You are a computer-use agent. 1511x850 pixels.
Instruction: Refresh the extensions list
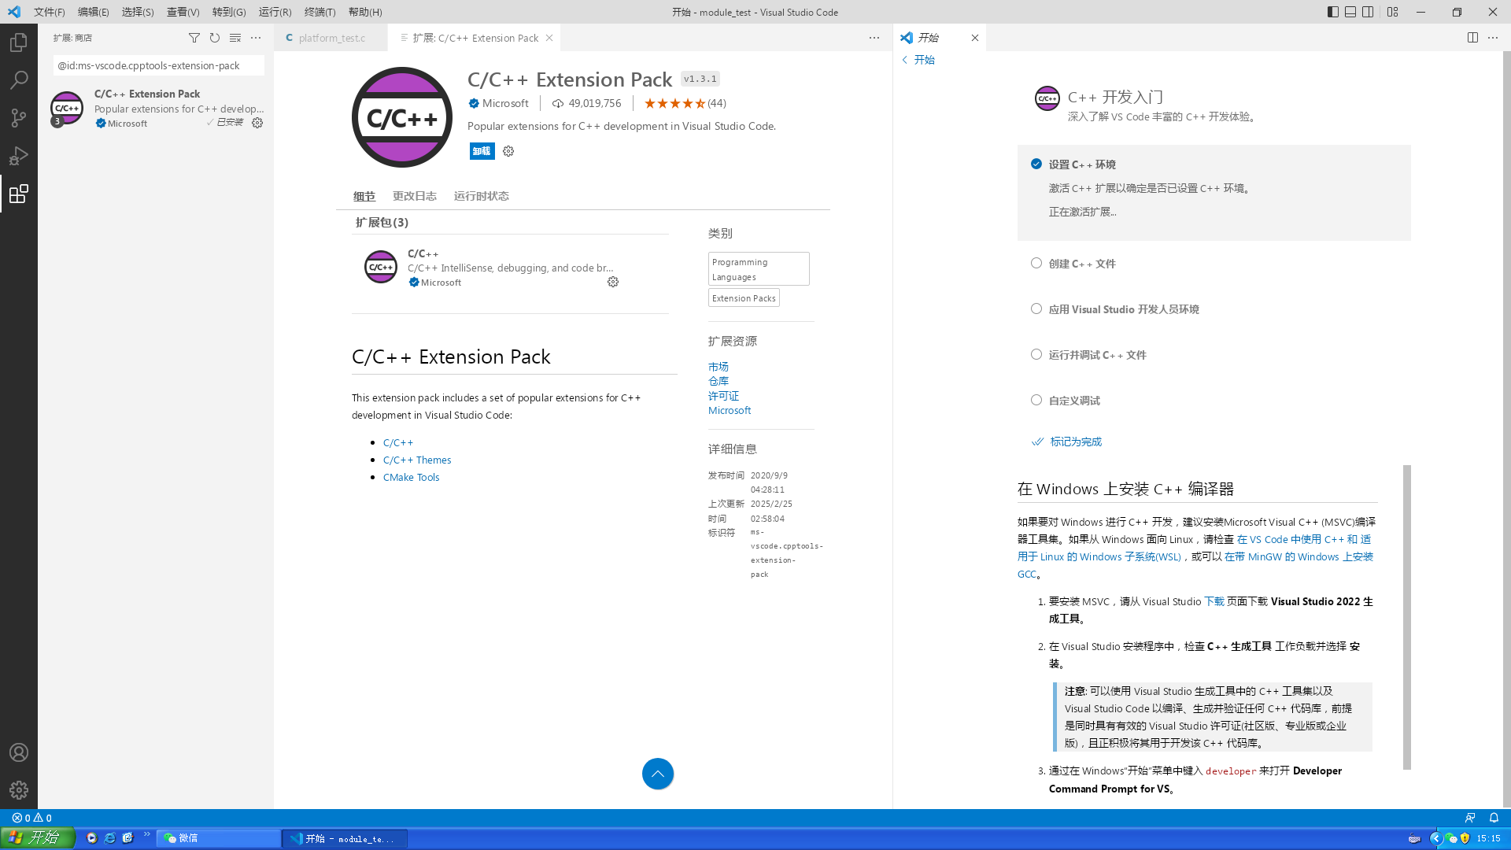click(x=214, y=38)
